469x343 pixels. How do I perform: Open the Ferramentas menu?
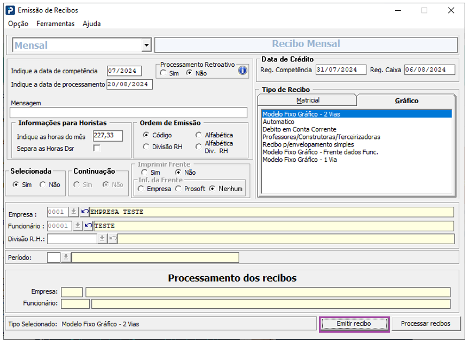[55, 23]
